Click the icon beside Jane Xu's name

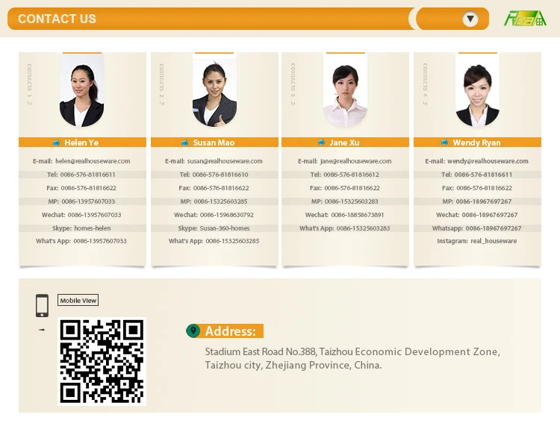321,143
